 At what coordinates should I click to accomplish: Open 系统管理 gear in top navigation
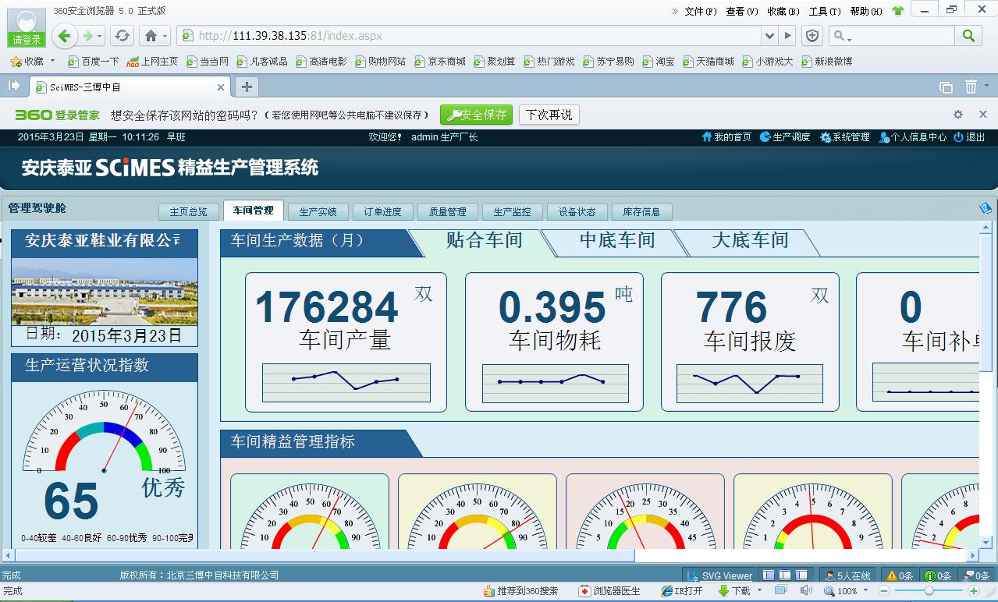coord(844,137)
